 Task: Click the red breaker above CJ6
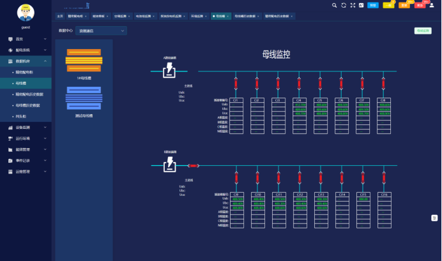[341, 84]
